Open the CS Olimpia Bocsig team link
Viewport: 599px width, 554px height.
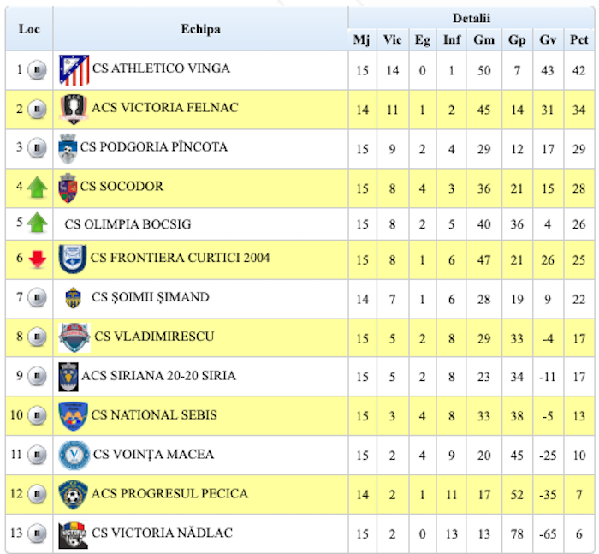click(128, 224)
